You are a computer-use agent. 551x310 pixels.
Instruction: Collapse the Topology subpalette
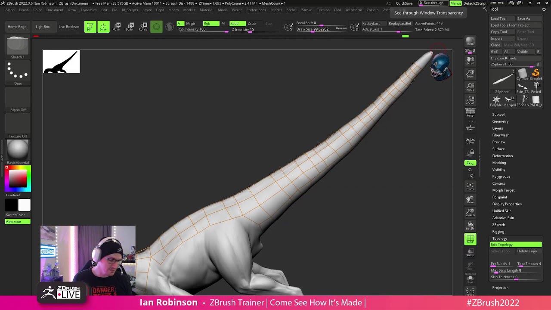500,238
